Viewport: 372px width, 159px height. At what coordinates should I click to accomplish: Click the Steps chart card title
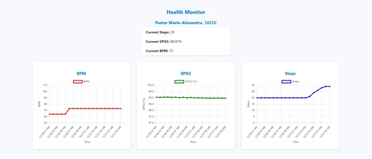pos(290,73)
